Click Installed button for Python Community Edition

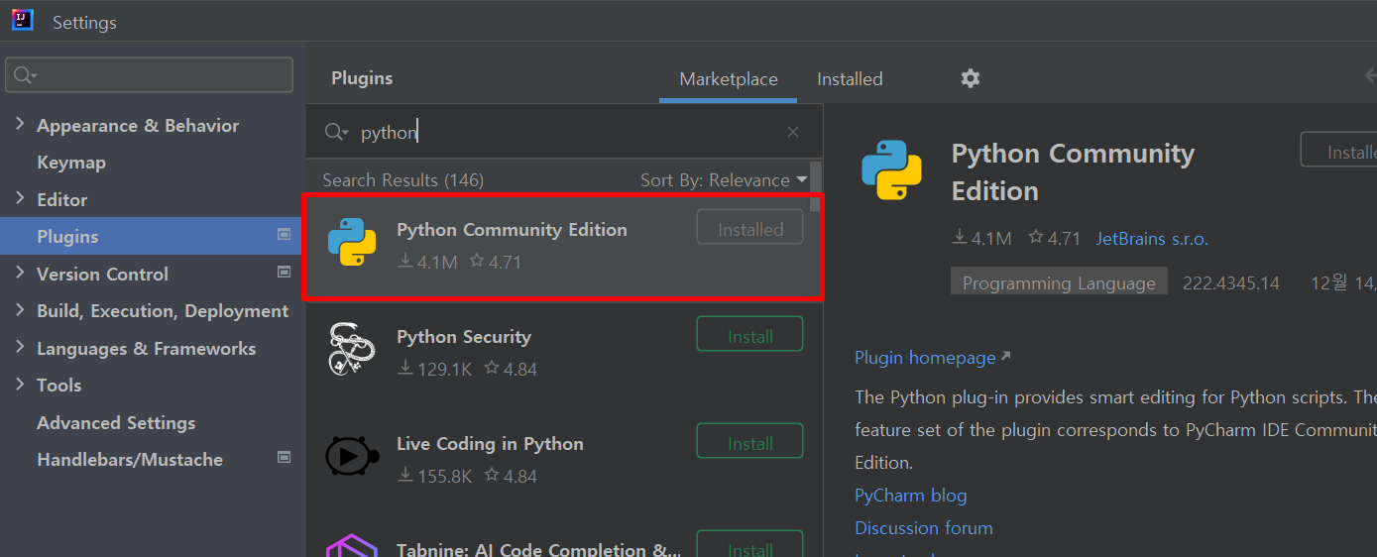(750, 229)
